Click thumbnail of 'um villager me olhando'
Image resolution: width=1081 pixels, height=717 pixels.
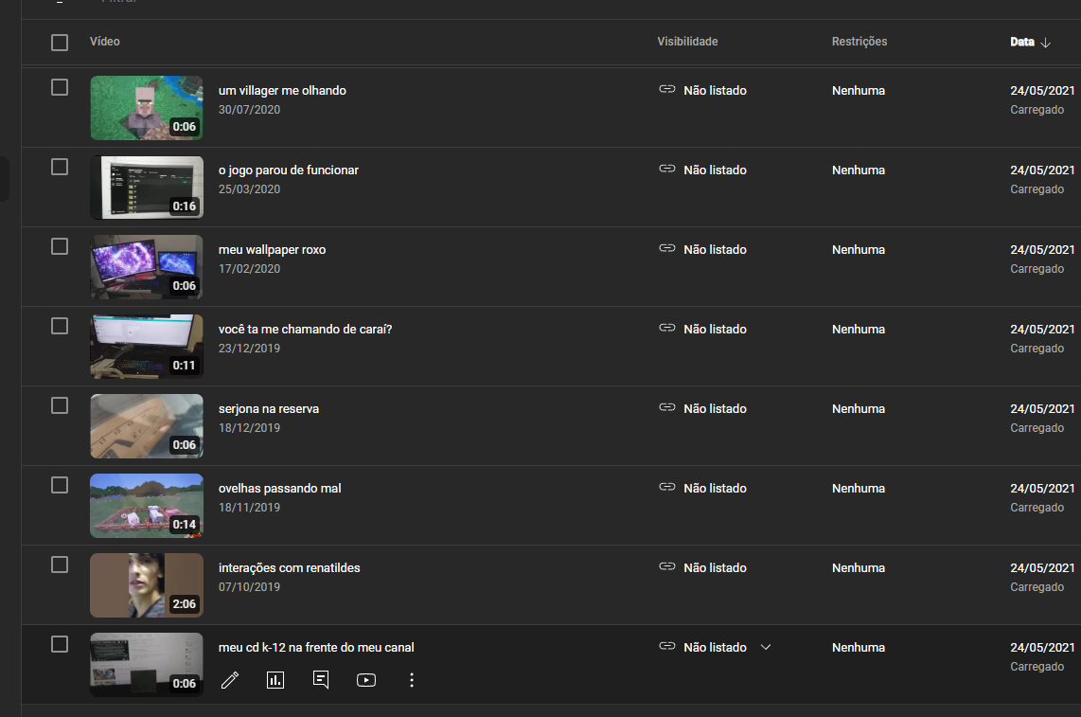[x=147, y=108]
